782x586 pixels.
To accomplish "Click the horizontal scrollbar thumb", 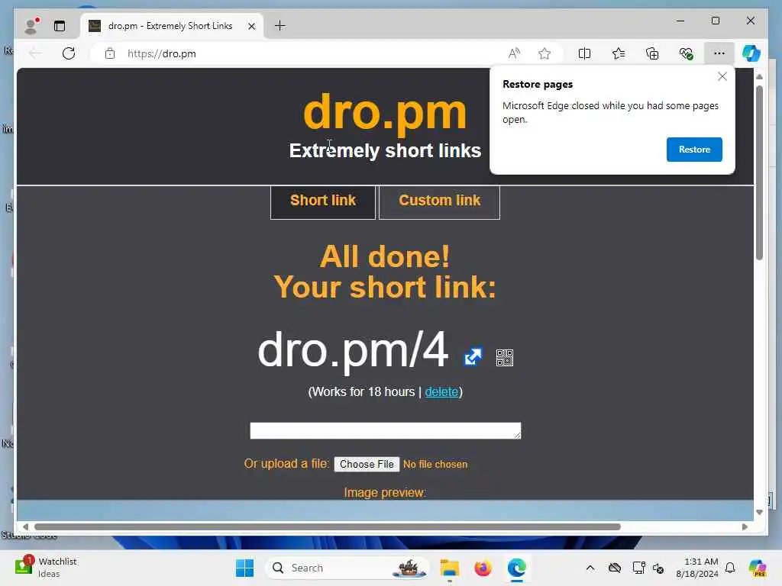I will (327, 526).
